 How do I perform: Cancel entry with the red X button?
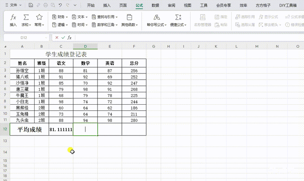pos(57,38)
